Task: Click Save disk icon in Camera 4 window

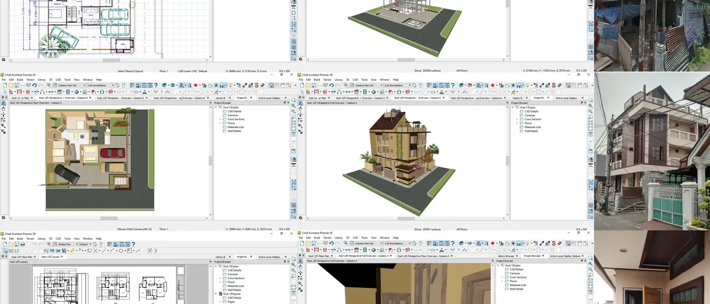Action: 17,85
